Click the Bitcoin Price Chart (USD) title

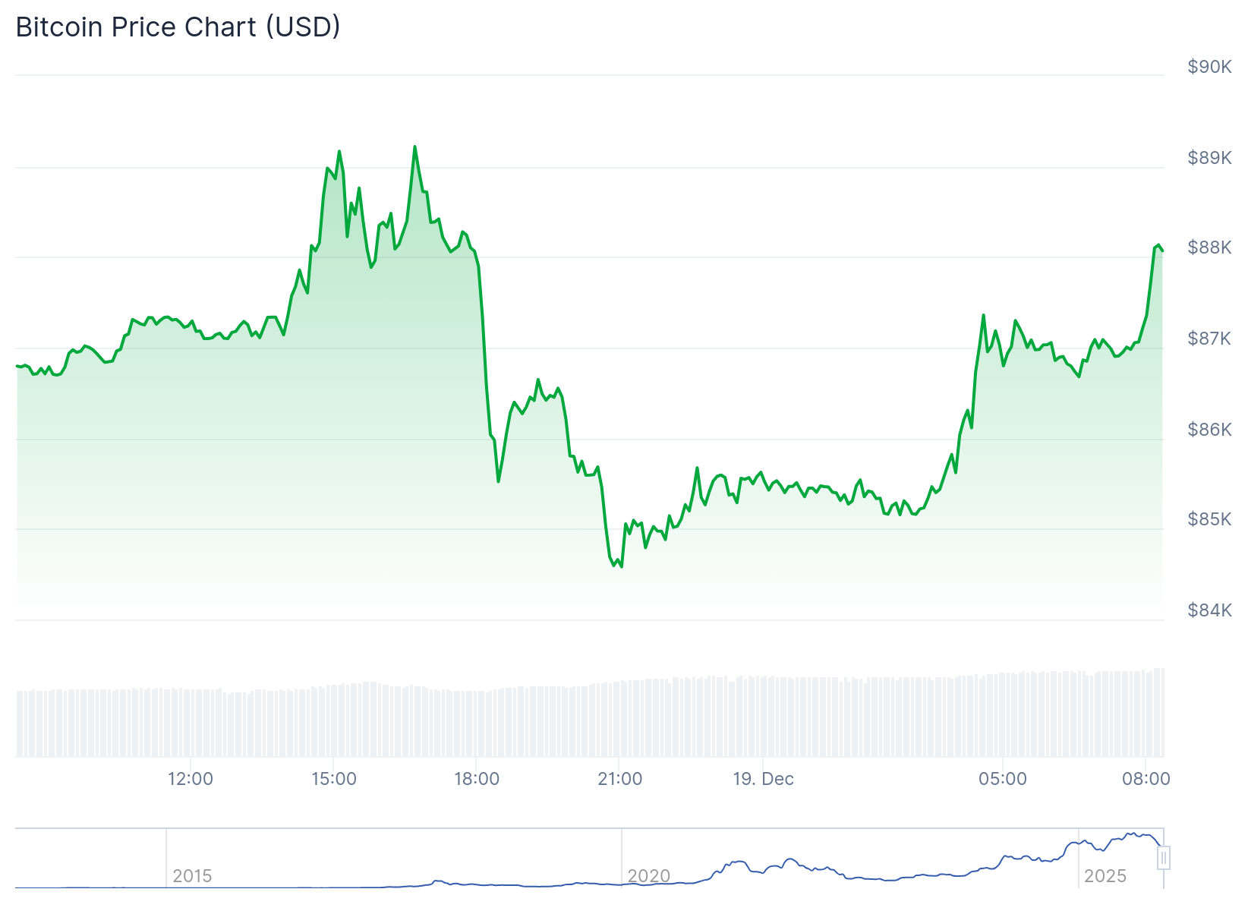(x=178, y=27)
